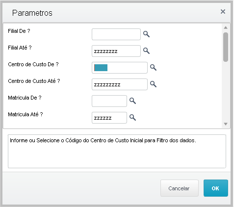
Task: Click the Parametros dialog title
Action: [x=32, y=13]
